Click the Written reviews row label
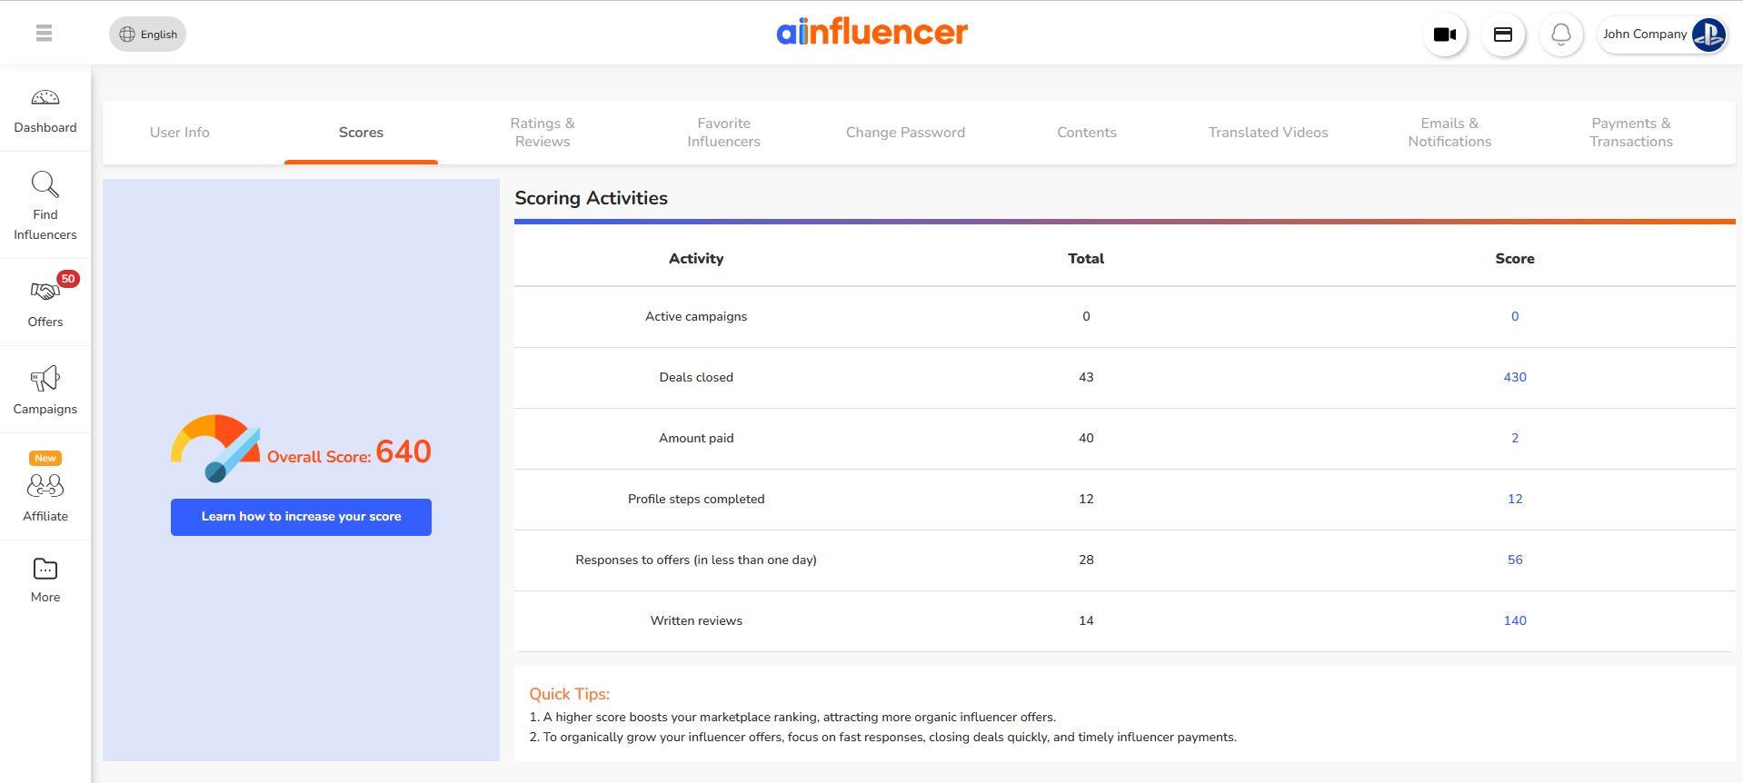The image size is (1743, 783). pyautogui.click(x=696, y=621)
